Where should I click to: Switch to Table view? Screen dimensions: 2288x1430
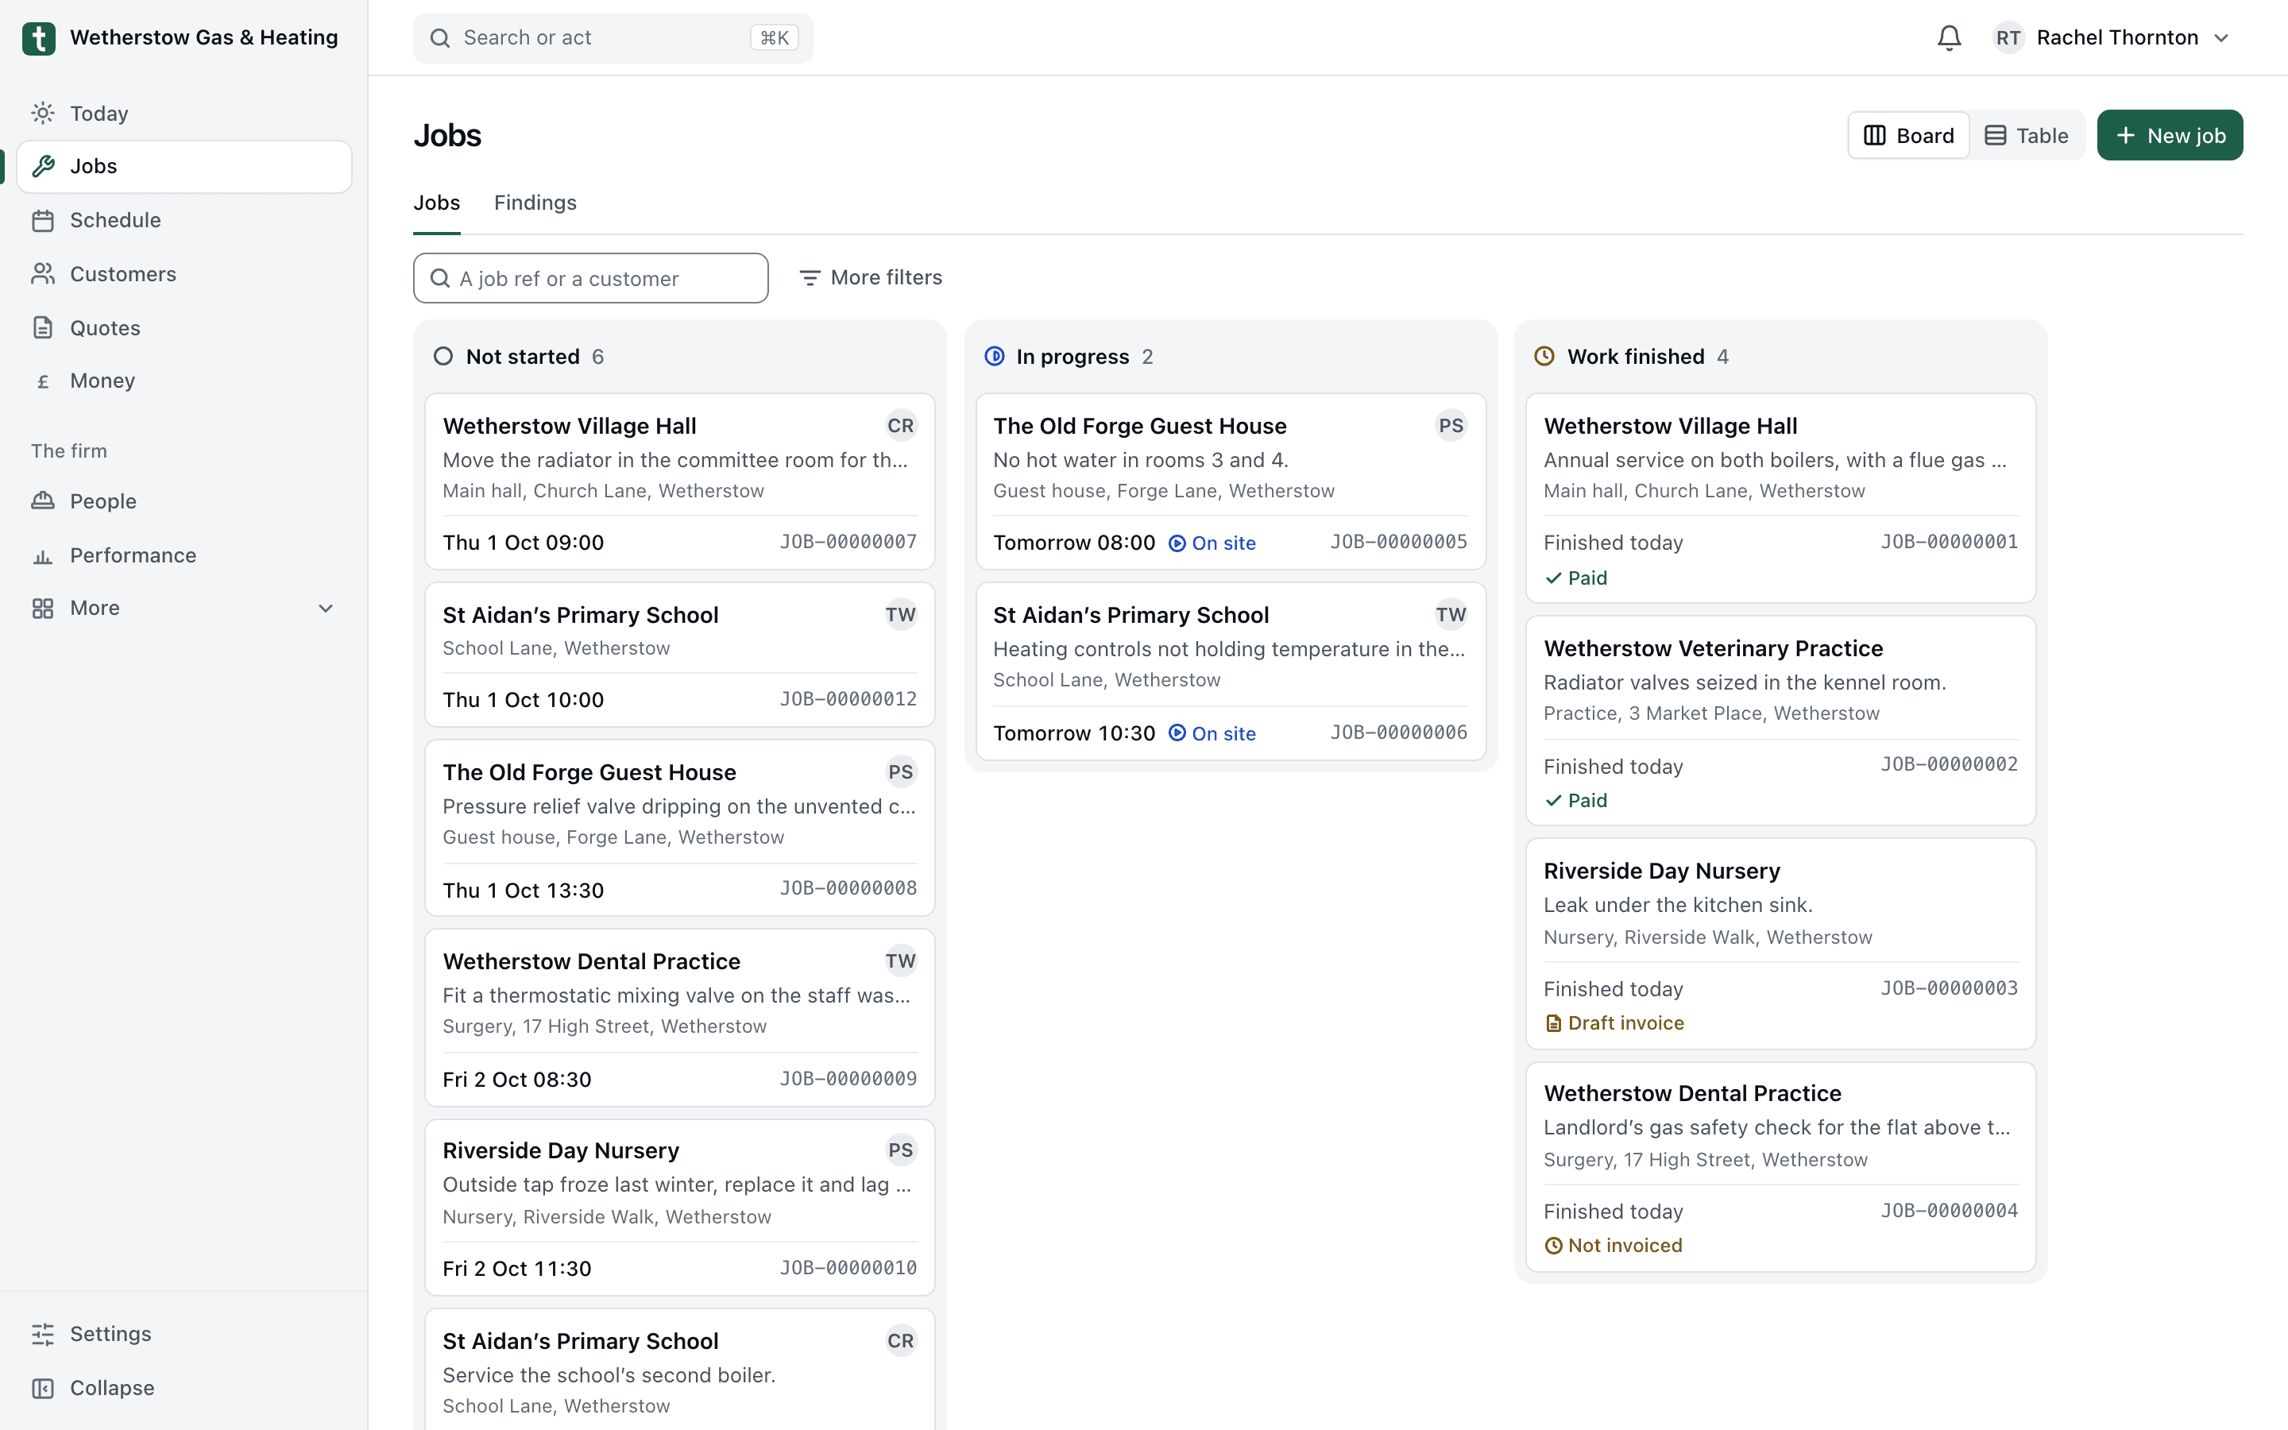[x=2026, y=135]
